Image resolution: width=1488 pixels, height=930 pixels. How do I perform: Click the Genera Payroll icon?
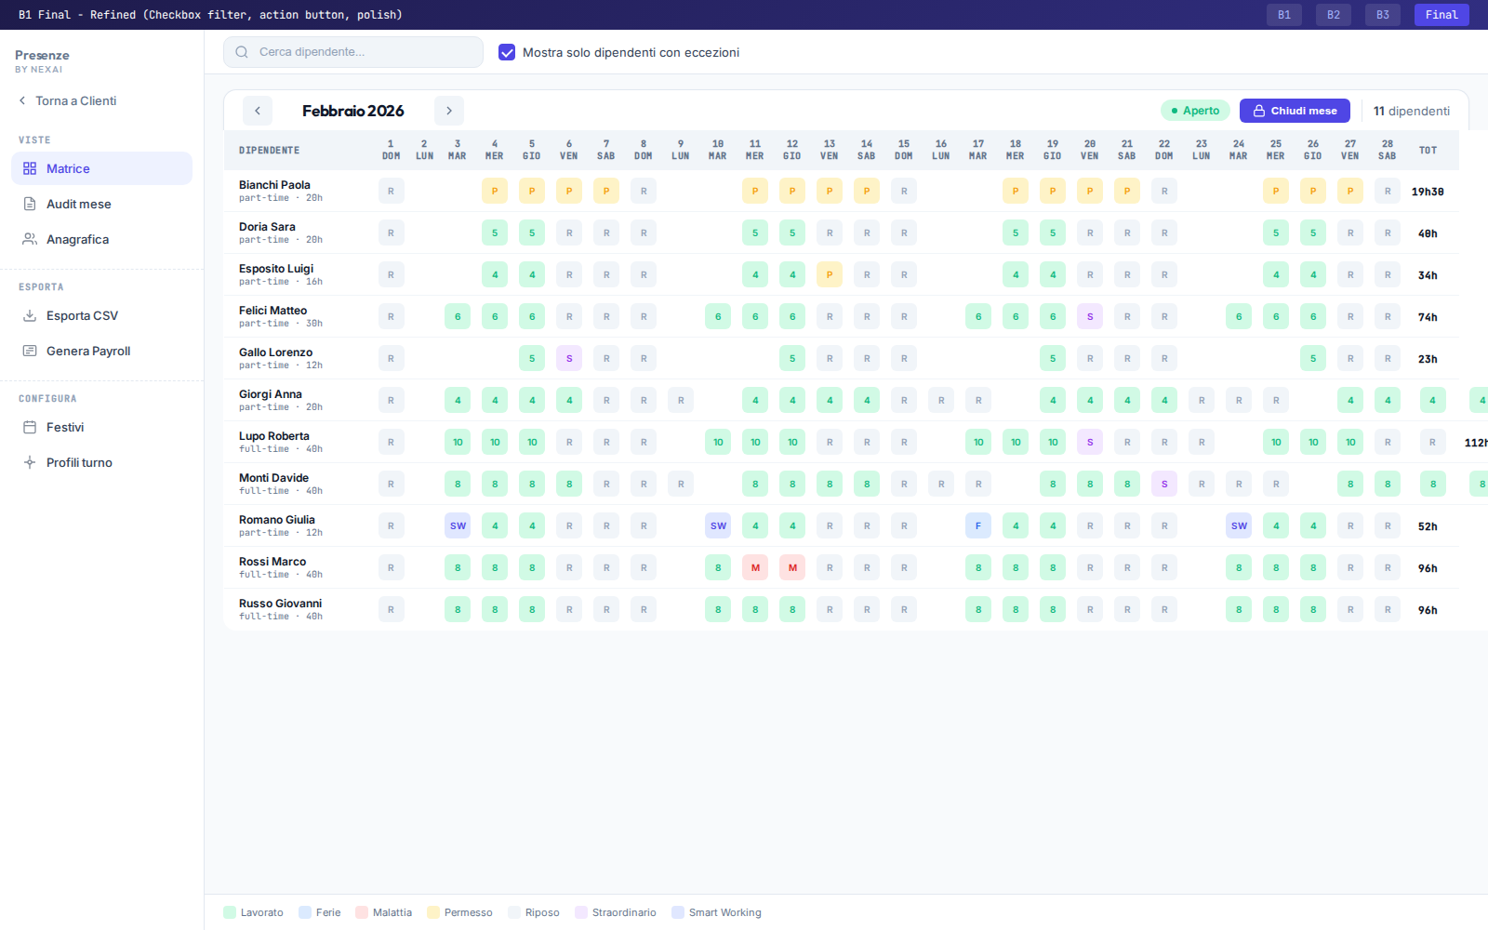click(30, 351)
